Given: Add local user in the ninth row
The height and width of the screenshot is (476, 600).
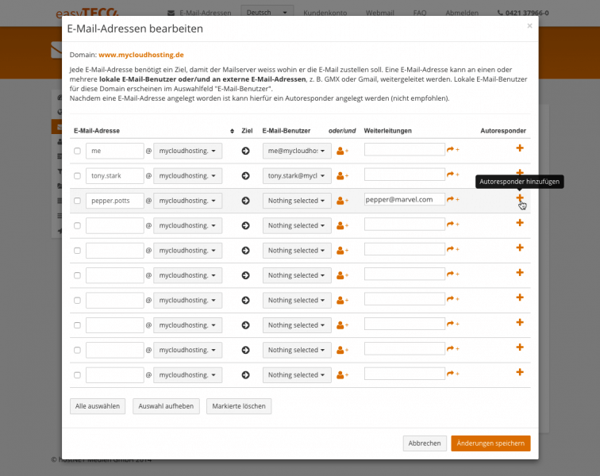Looking at the screenshot, I should click(342, 350).
